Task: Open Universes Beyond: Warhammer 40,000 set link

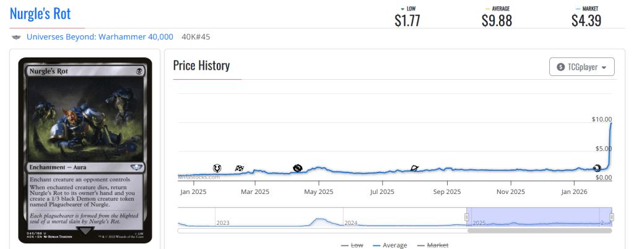Action: click(100, 37)
